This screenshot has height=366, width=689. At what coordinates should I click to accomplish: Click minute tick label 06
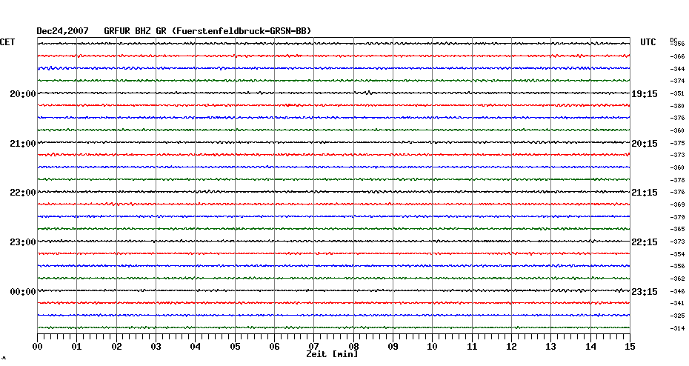(275, 346)
